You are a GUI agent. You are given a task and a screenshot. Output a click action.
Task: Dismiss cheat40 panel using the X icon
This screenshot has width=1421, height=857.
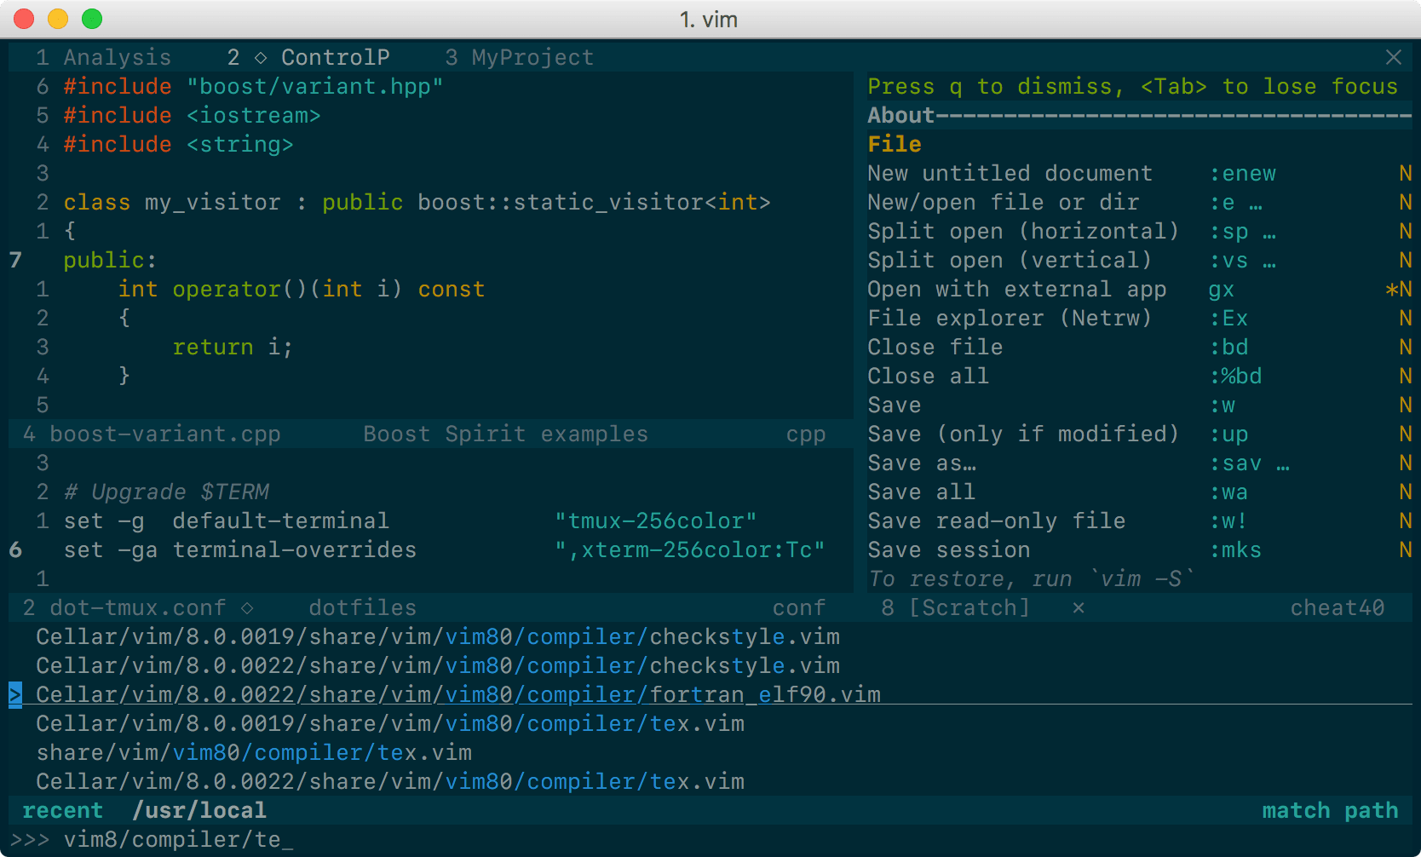(1394, 57)
